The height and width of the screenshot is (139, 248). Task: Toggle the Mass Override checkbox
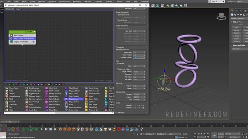pos(117,63)
